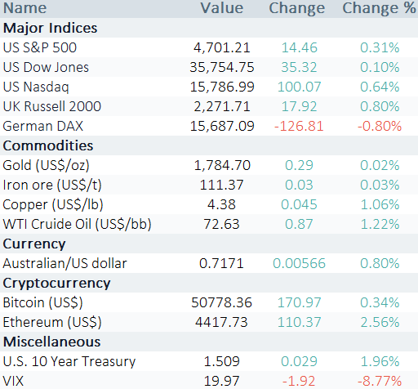Select the VIX change percent -8.77%
The image size is (418, 389).
click(380, 381)
